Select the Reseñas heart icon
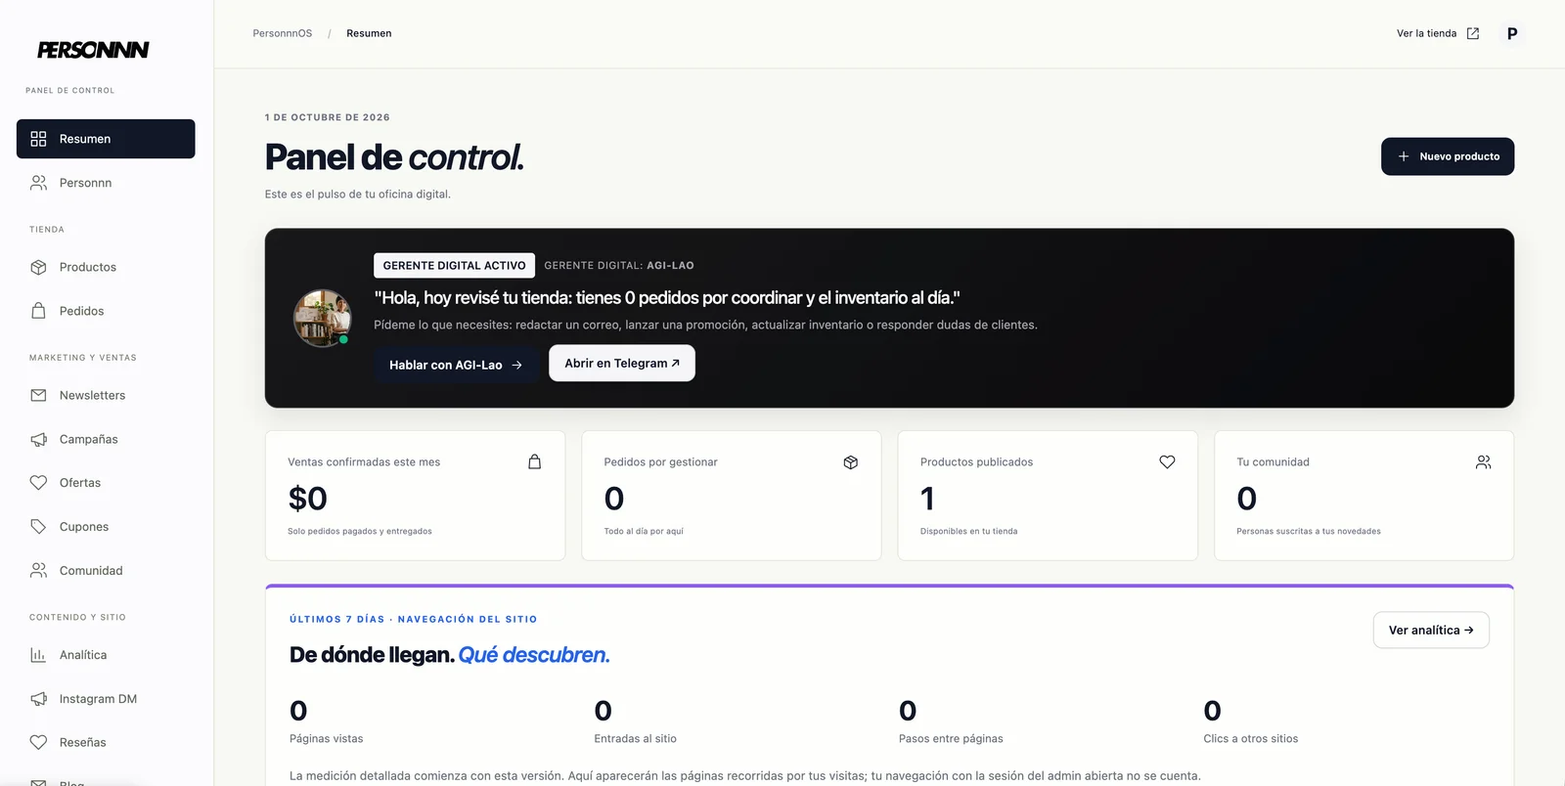 click(38, 742)
